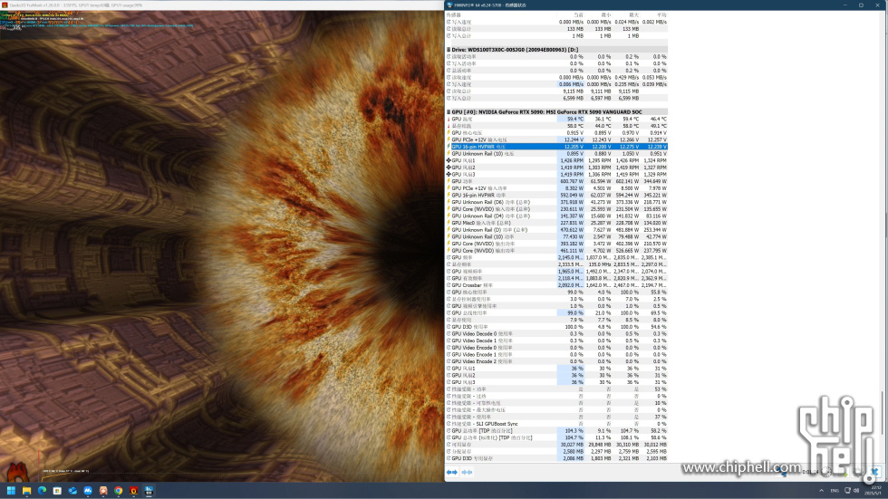Select the GPU Core (NVVDD) input power row
This screenshot has height=499, width=888.
click(x=556, y=209)
